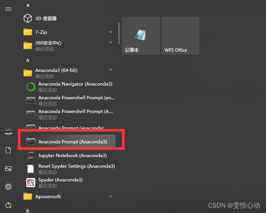Screen dimensions: 266x213
Task: Click the 360安全中心 folder icon
Action: pyautogui.click(x=28, y=46)
